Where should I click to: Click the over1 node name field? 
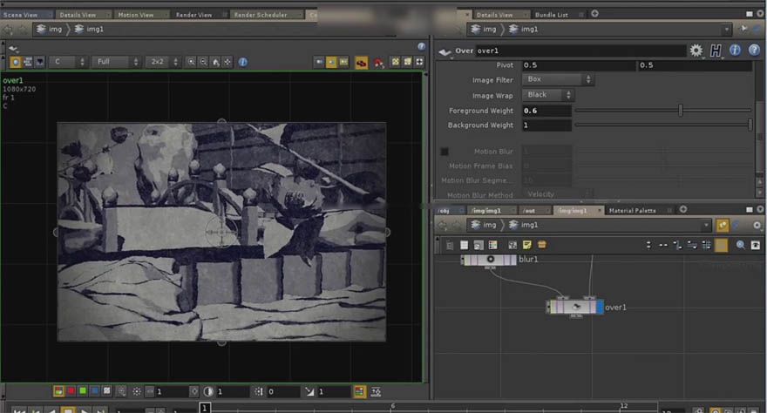click(x=580, y=51)
